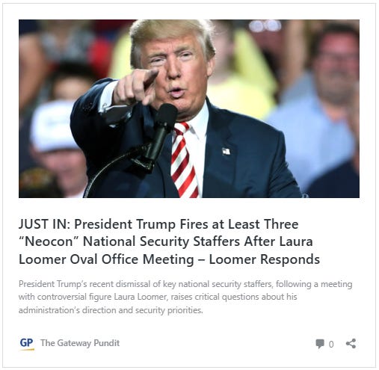Open comments via the speech bubble icon
Image resolution: width=379 pixels, height=370 pixels.
[x=320, y=344]
